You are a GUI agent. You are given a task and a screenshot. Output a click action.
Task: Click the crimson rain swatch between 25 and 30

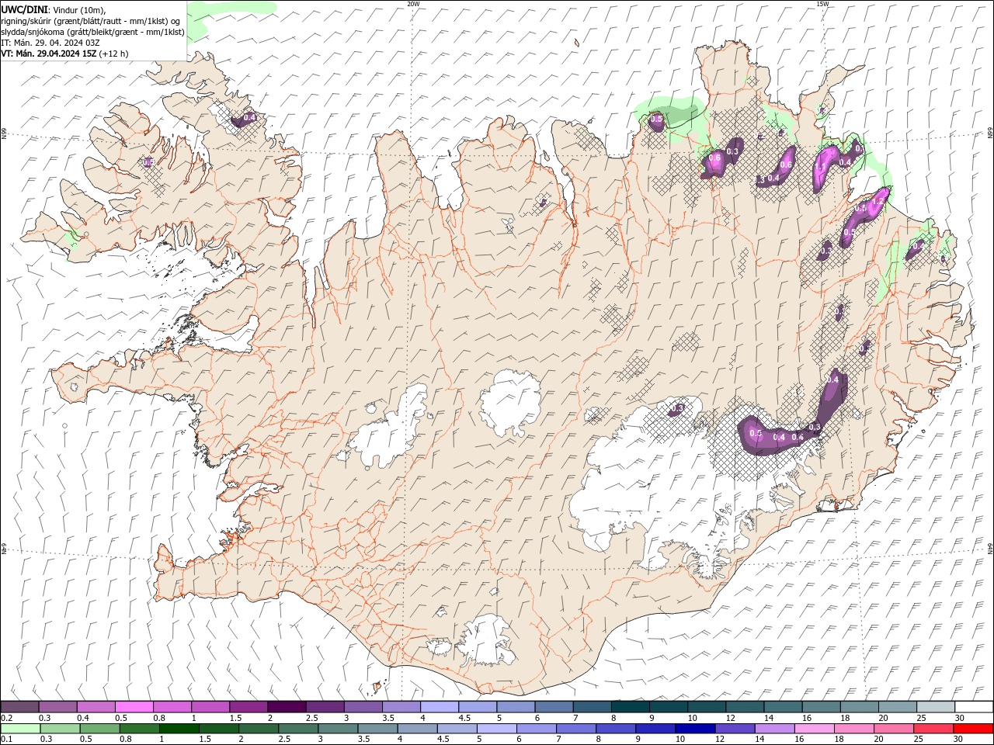point(932,729)
